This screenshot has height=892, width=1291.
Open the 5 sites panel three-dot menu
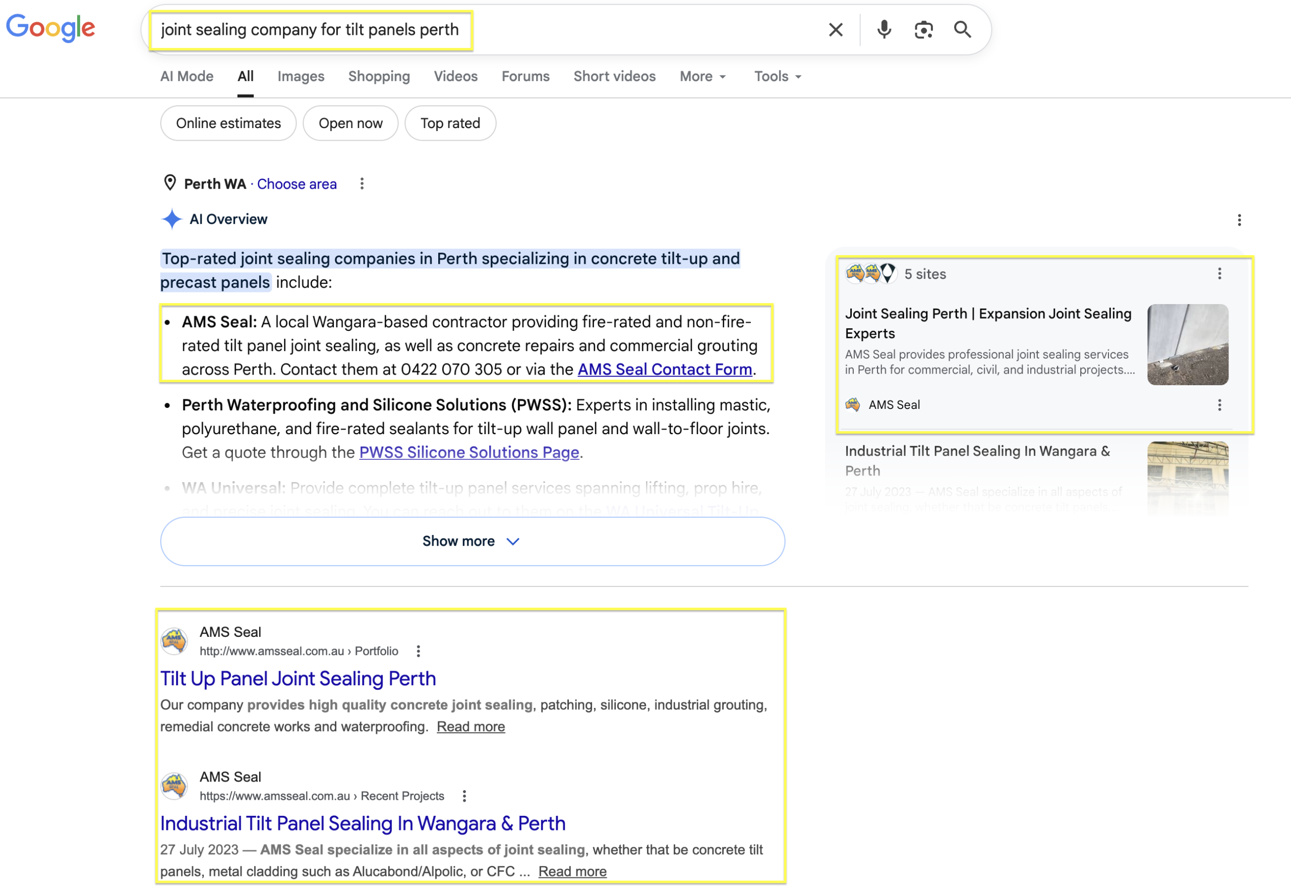(x=1219, y=273)
